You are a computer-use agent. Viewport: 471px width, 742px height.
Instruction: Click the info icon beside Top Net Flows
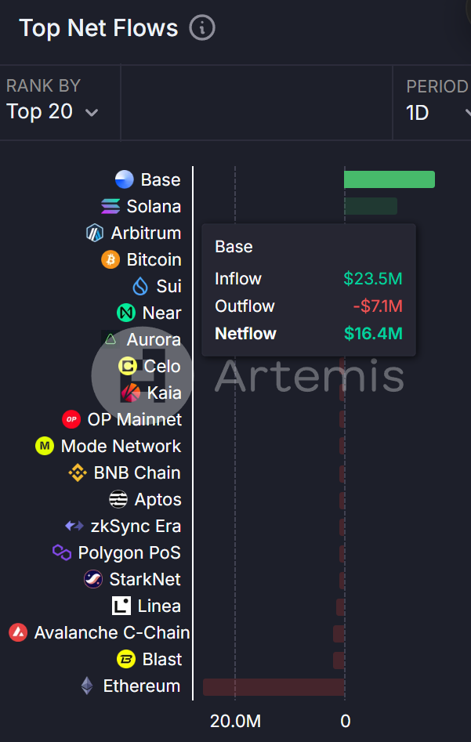coord(201,28)
